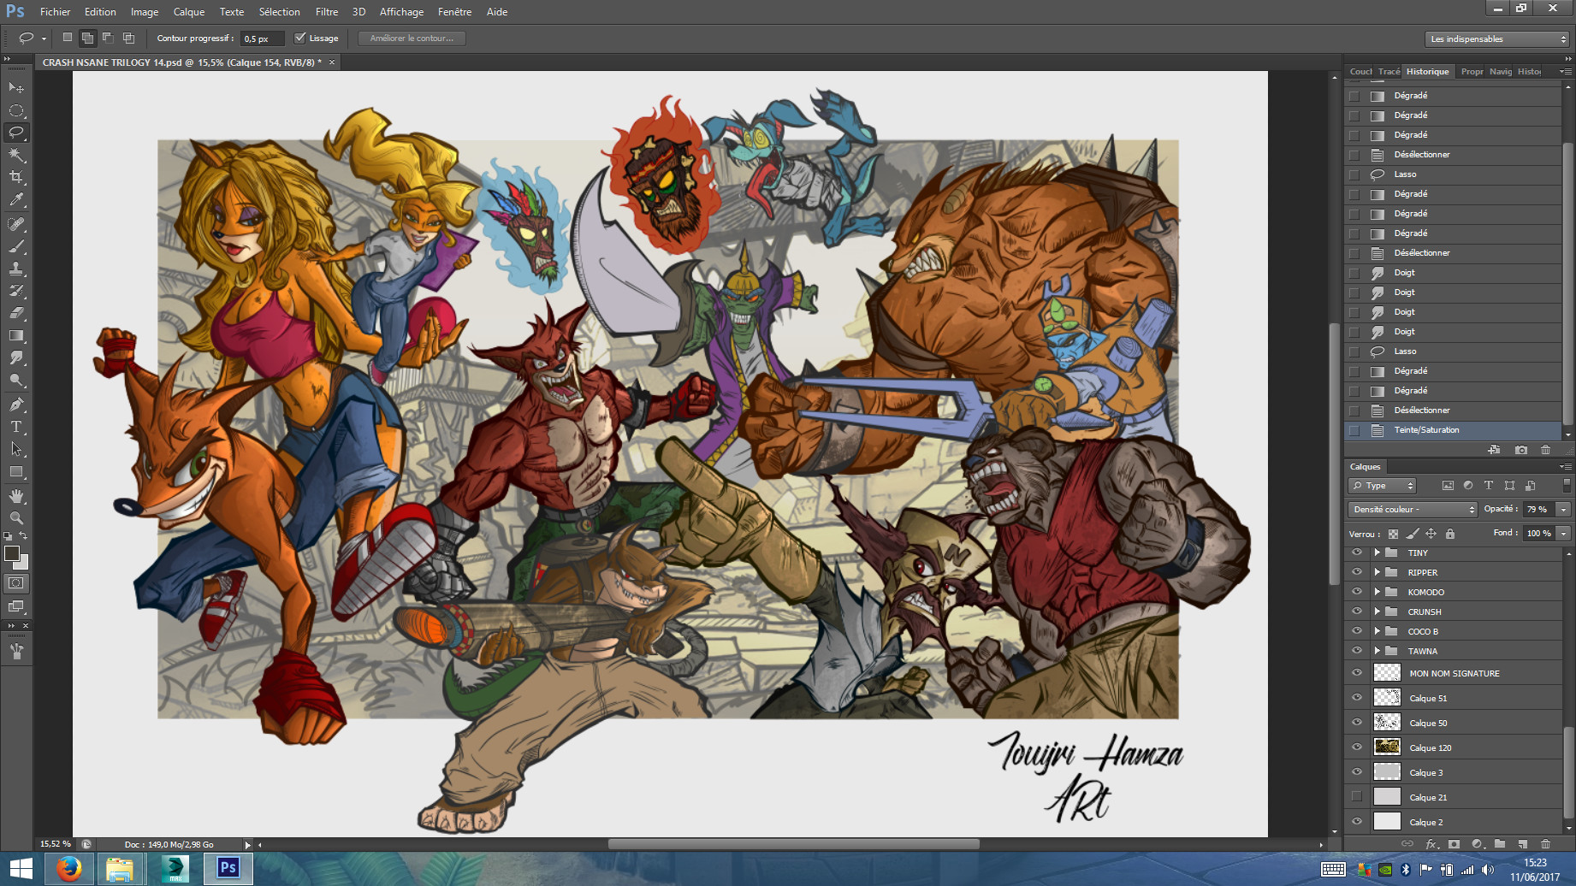
Task: Select the Pen tool
Action: pos(16,404)
